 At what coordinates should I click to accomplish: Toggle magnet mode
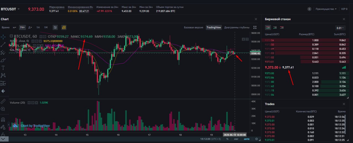click(x=3, y=119)
